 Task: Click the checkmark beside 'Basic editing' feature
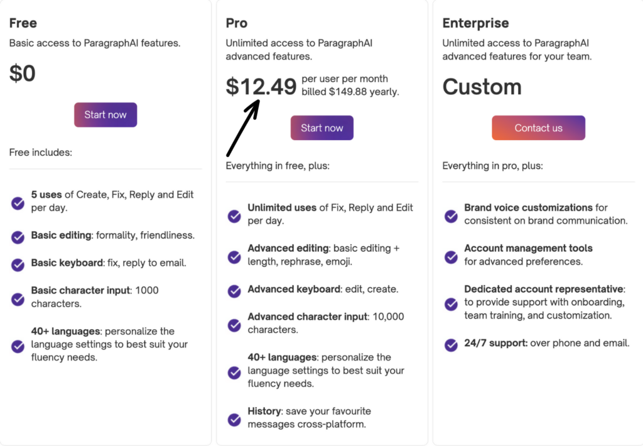[18, 237]
